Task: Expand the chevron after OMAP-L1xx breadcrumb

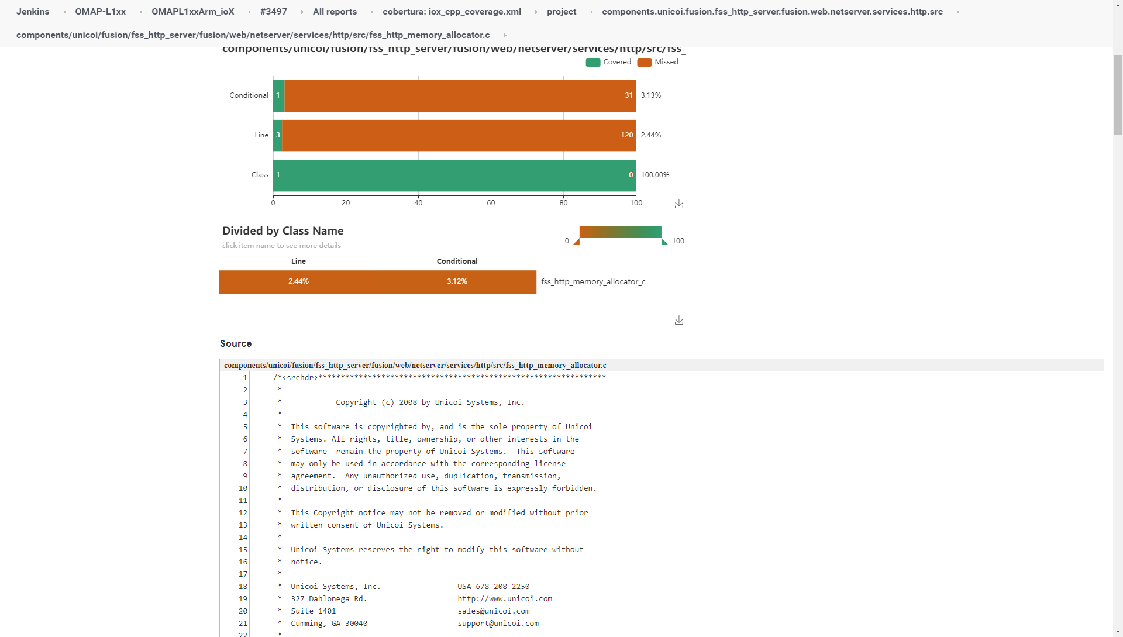Action: (140, 12)
